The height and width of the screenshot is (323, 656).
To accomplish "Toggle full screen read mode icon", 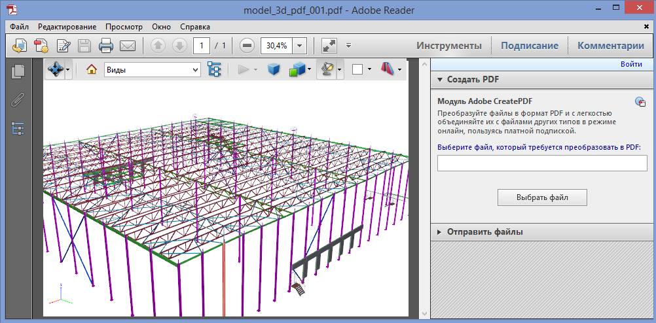I will click(329, 46).
